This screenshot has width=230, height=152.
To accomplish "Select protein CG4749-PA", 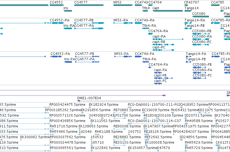I will tap(138, 57).
